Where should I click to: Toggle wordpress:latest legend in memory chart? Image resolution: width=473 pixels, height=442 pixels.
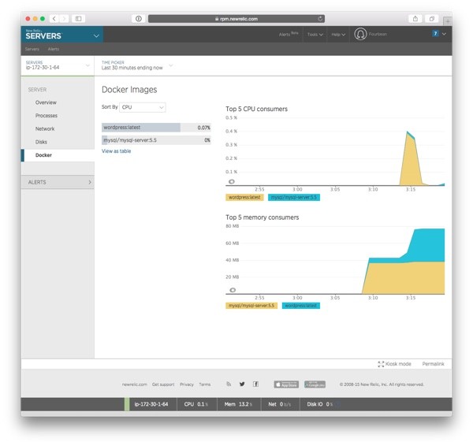301,306
